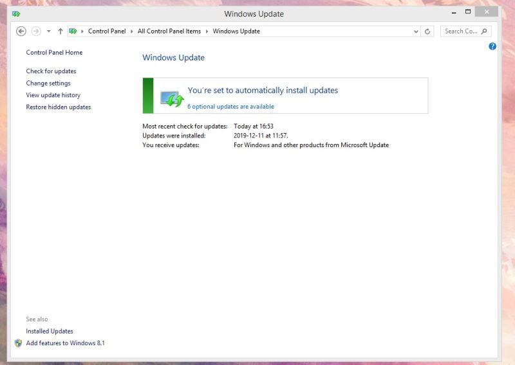
Task: Refresh the Windows Update page
Action: coord(427,31)
